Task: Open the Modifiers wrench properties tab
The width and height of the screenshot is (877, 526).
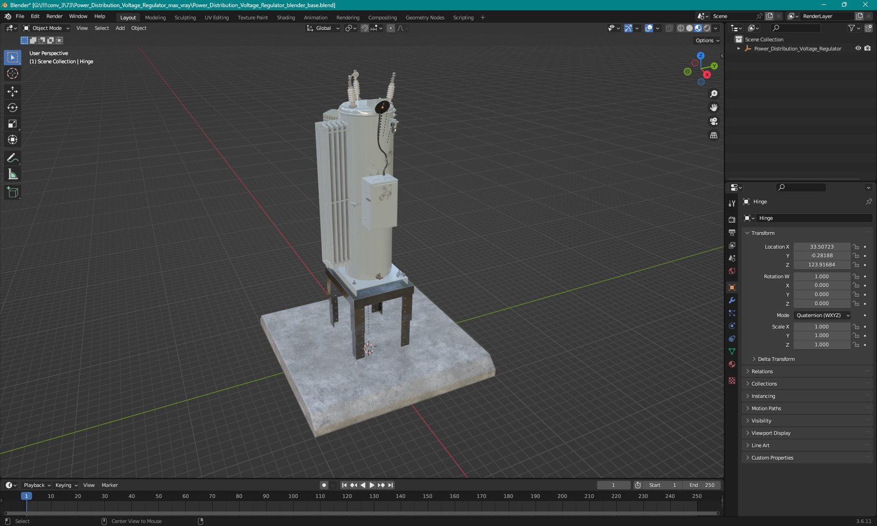Action: coord(732,301)
